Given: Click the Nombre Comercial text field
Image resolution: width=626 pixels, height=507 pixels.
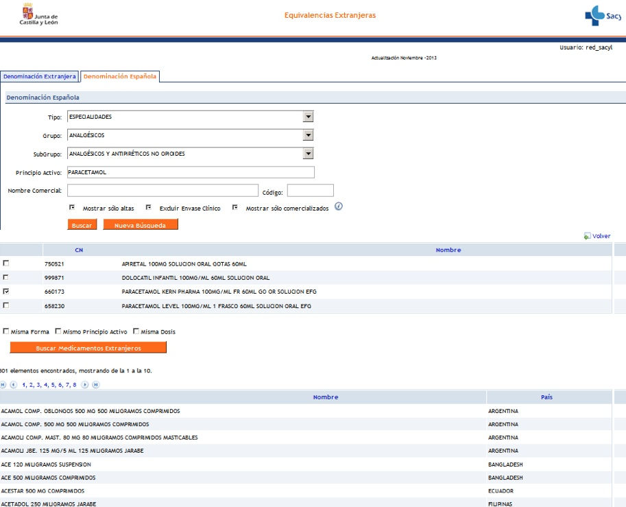Looking at the screenshot, I should 162,190.
